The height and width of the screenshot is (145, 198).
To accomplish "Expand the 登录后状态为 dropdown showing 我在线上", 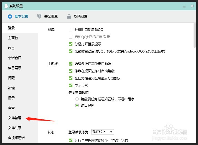I will tap(103, 132).
